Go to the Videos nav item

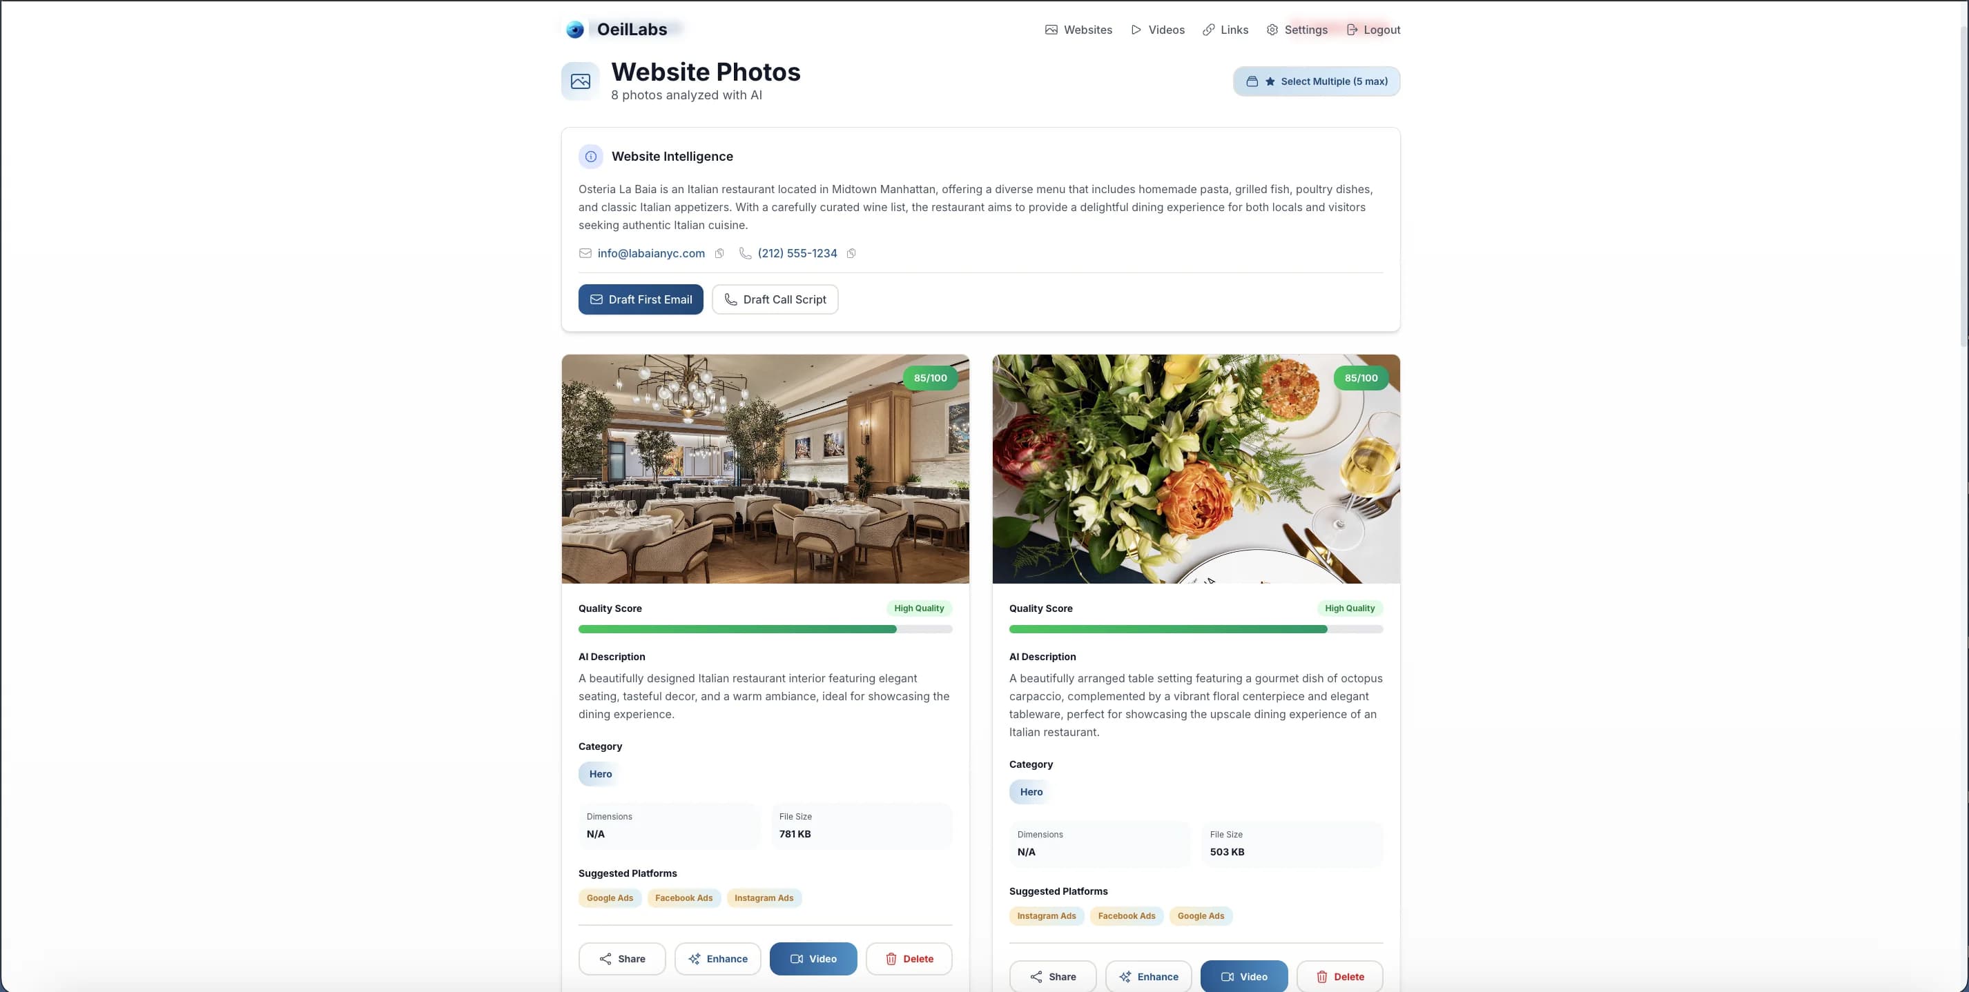1157,30
